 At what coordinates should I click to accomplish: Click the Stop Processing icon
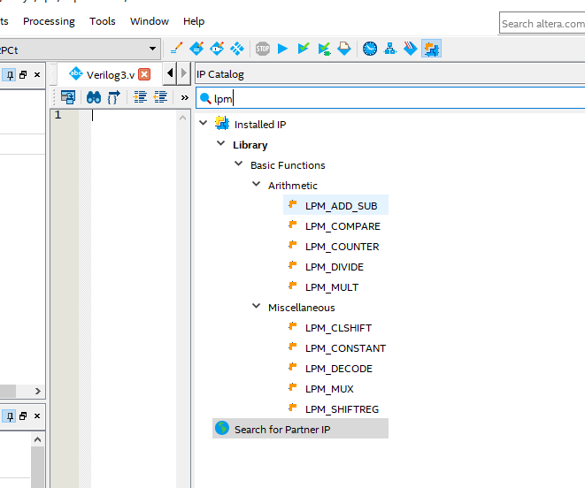tap(263, 49)
